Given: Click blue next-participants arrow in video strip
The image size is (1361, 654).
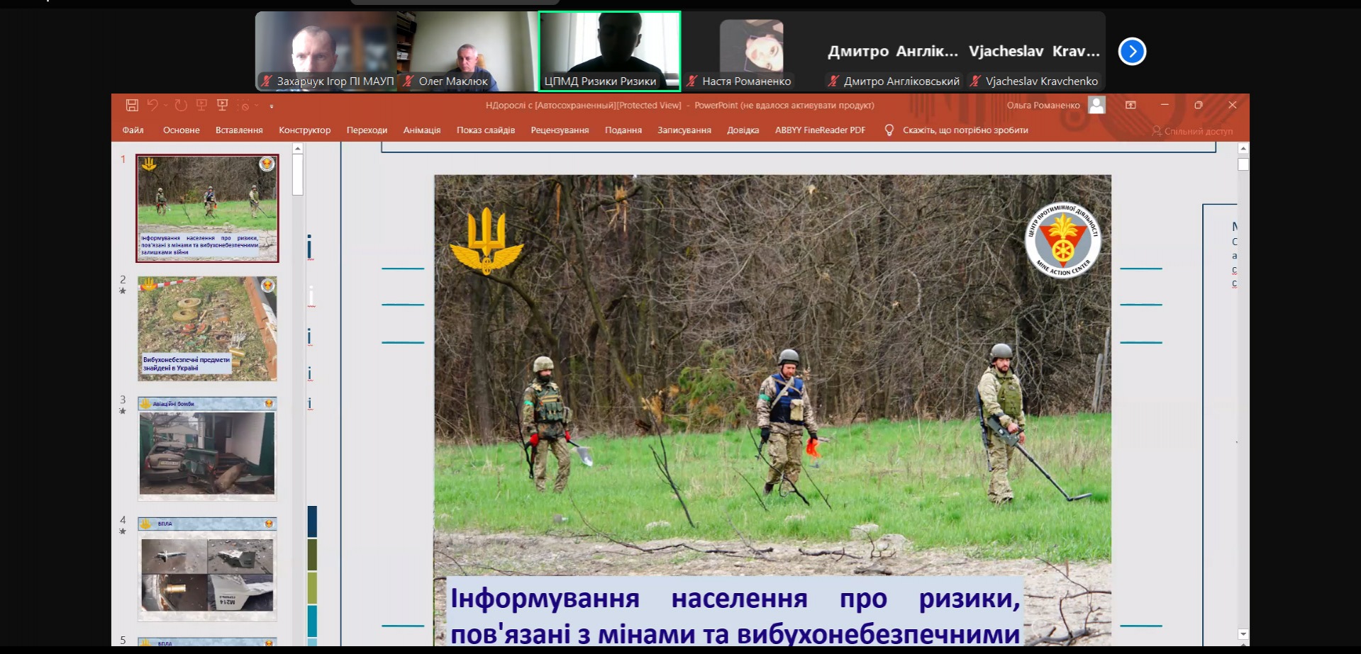Looking at the screenshot, I should tap(1132, 51).
